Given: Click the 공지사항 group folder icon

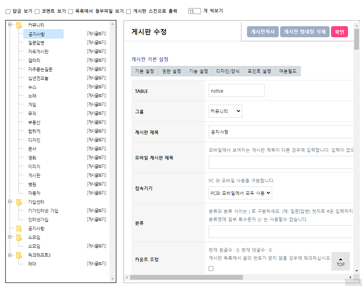Looking at the screenshot, I should point(19,229).
